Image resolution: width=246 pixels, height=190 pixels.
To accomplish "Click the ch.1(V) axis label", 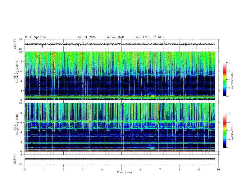I will tap(15, 44).
